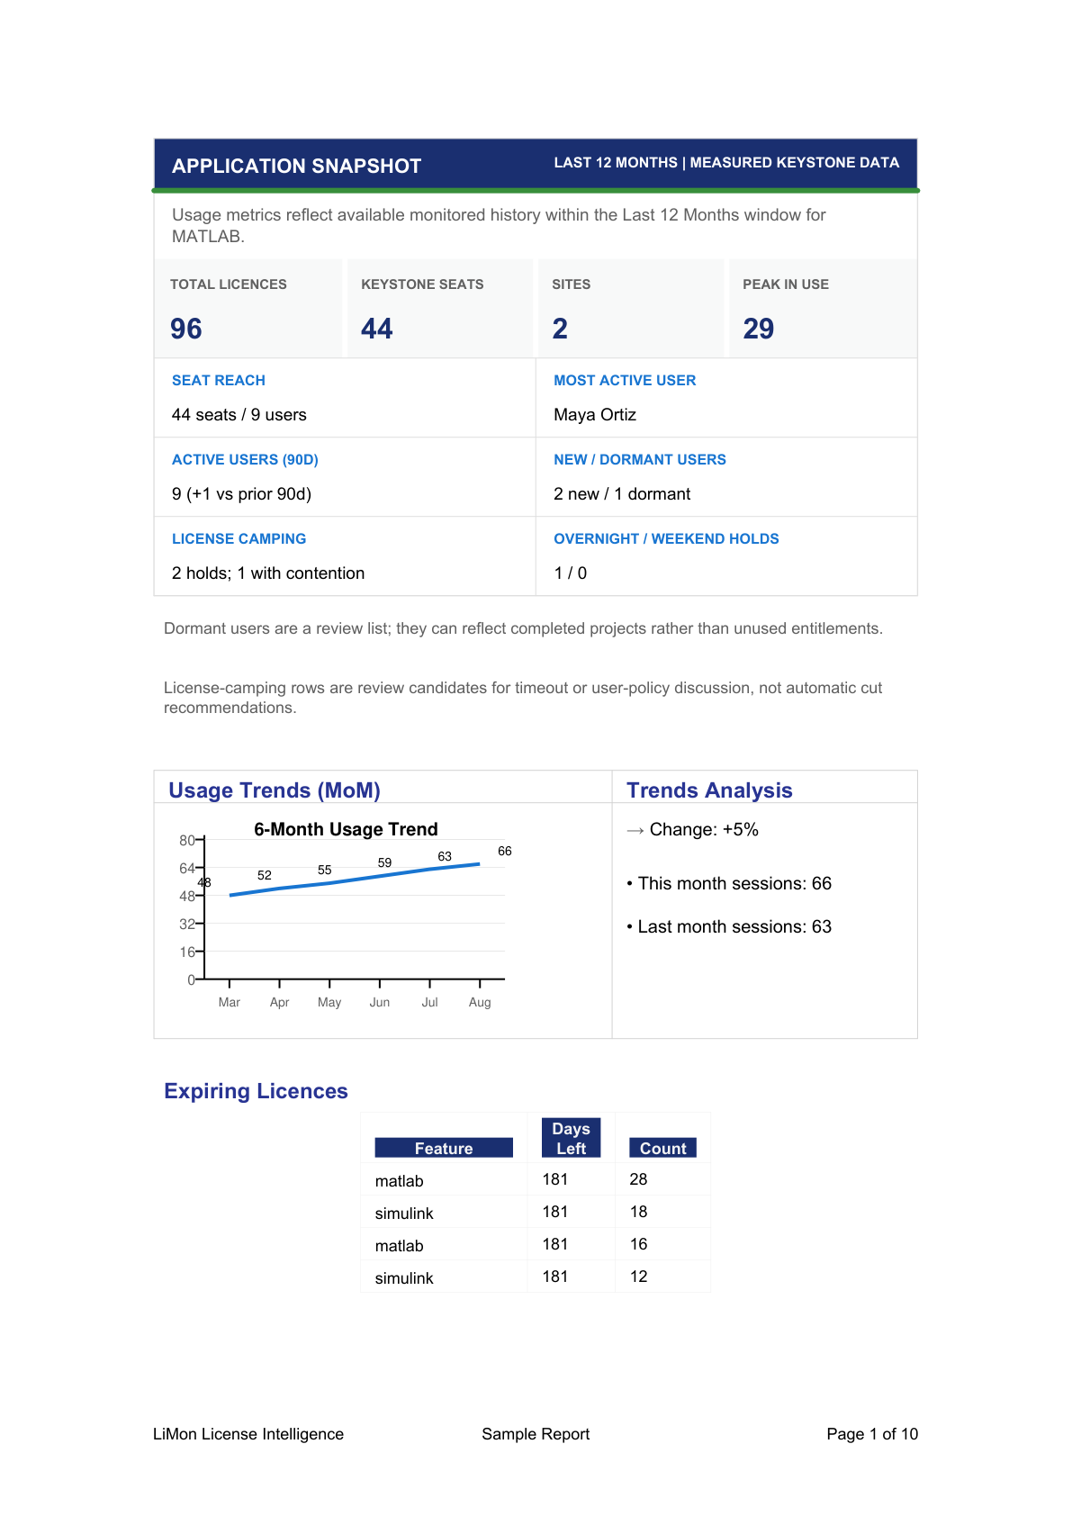1072x1516 pixels.
Task: Click the simulink row with count 18
Action: [x=536, y=1212]
